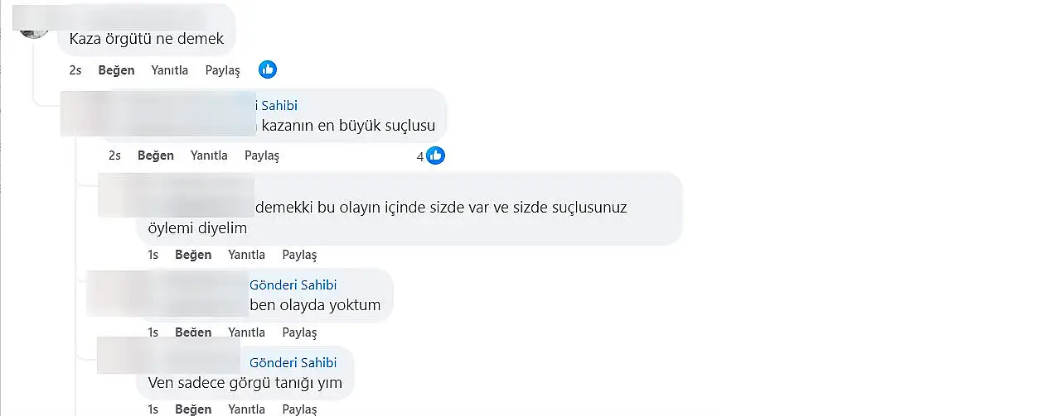Open the 4 likes reaction icon on "en büyük suçlusu" comment
Image resolution: width=1061 pixels, height=416 pixels.
coord(435,155)
